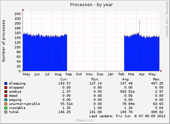The height and width of the screenshot is (124, 170).
Task: Click the 'Sep' x-axis label
Action: [x=69, y=74]
